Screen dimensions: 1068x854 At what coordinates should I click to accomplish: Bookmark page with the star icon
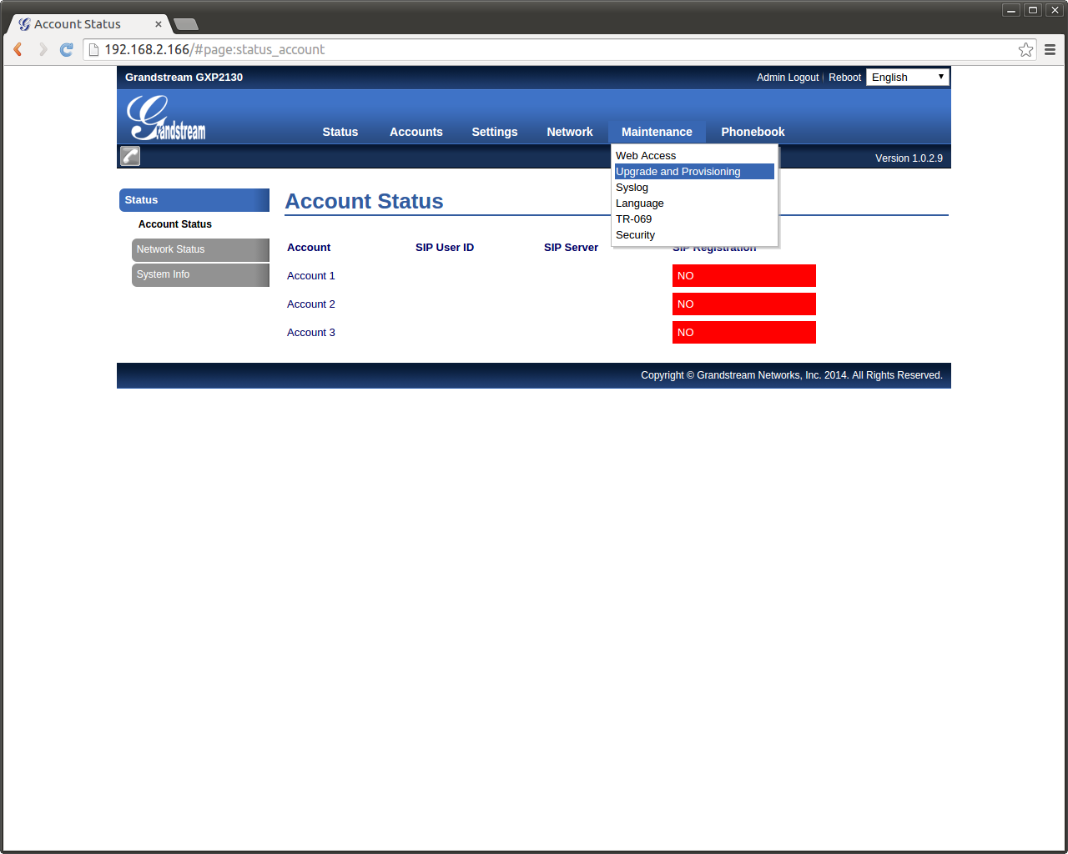coord(1025,50)
